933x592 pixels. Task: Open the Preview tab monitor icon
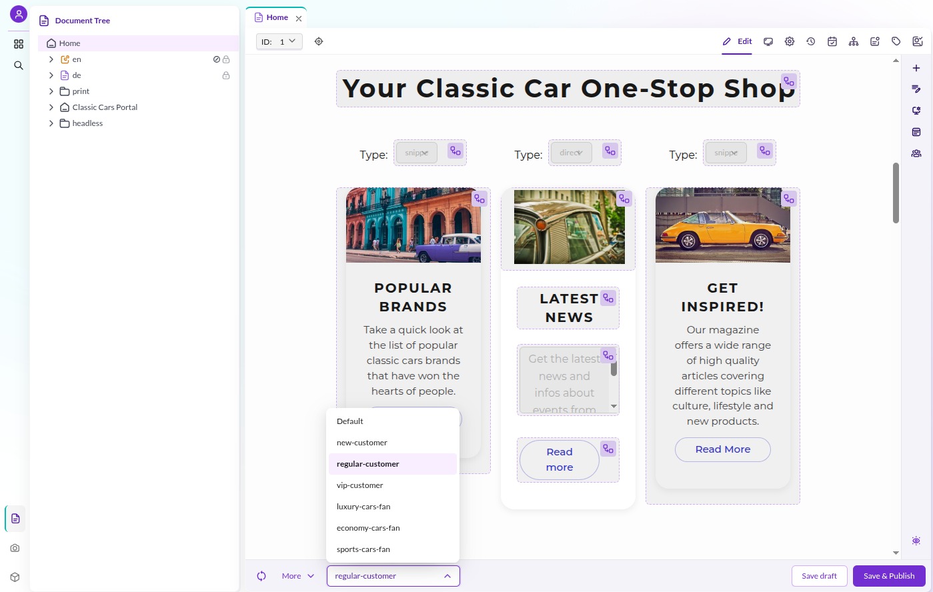[x=768, y=41]
